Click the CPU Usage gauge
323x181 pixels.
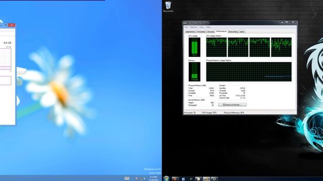[x=194, y=47]
